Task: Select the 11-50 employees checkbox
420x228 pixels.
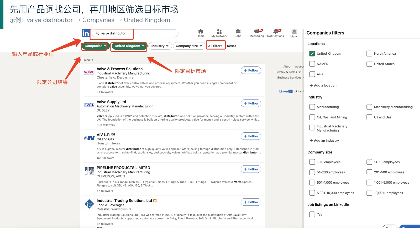Action: [x=369, y=162]
